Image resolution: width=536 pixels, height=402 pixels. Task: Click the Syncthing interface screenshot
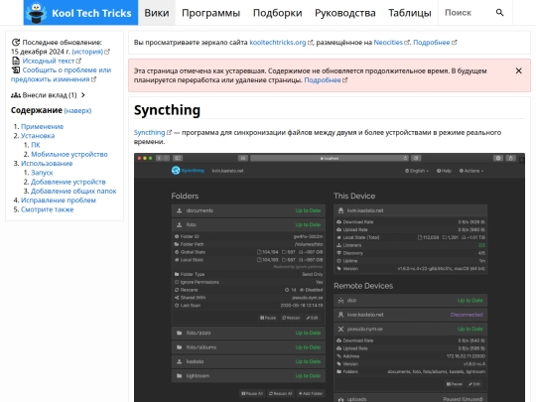point(330,277)
